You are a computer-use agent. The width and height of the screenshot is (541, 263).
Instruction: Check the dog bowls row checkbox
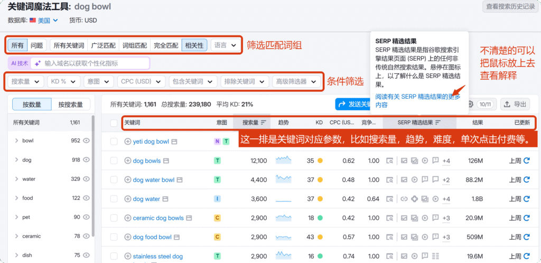pyautogui.click(x=114, y=161)
